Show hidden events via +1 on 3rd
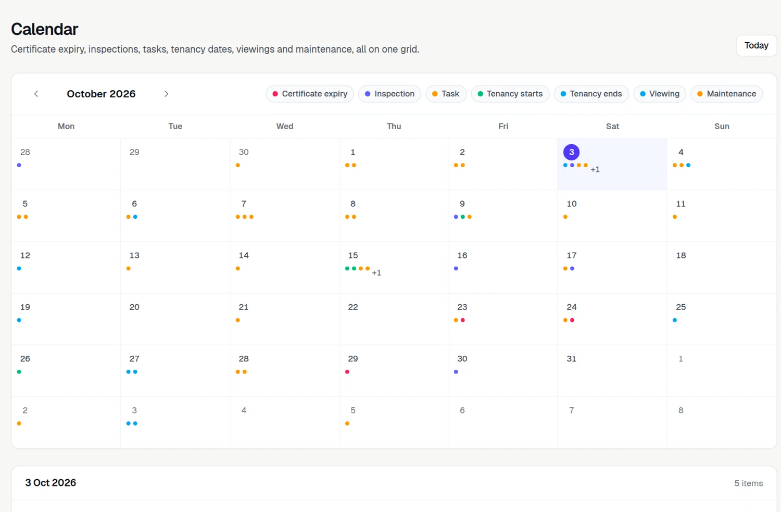Viewport: 781px width, 512px height. tap(595, 169)
